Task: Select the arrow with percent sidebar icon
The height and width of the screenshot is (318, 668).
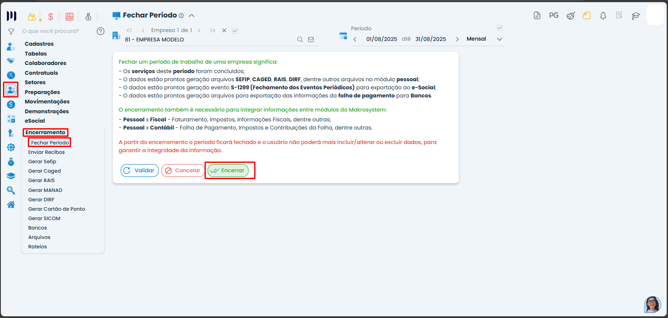Action: pos(11,133)
